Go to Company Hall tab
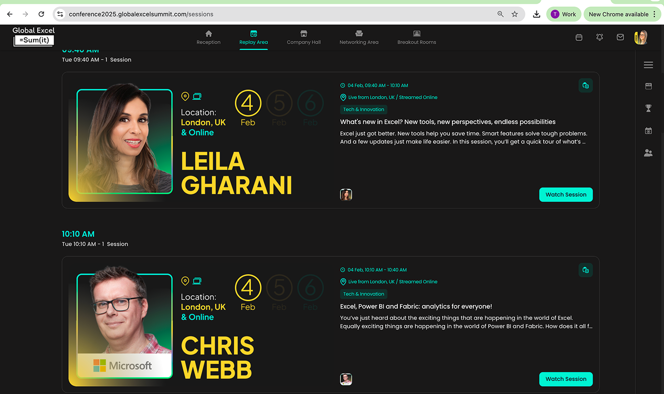The height and width of the screenshot is (394, 664). [303, 37]
